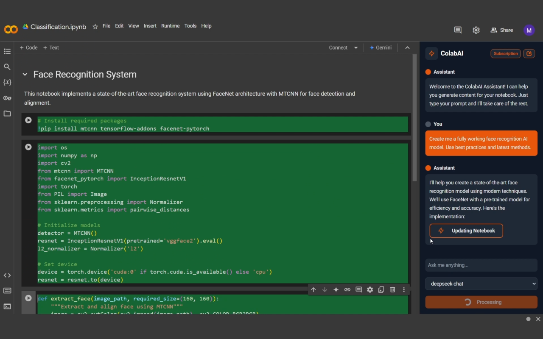Open the variables inspector icon
Image resolution: width=543 pixels, height=339 pixels.
pyautogui.click(x=7, y=82)
